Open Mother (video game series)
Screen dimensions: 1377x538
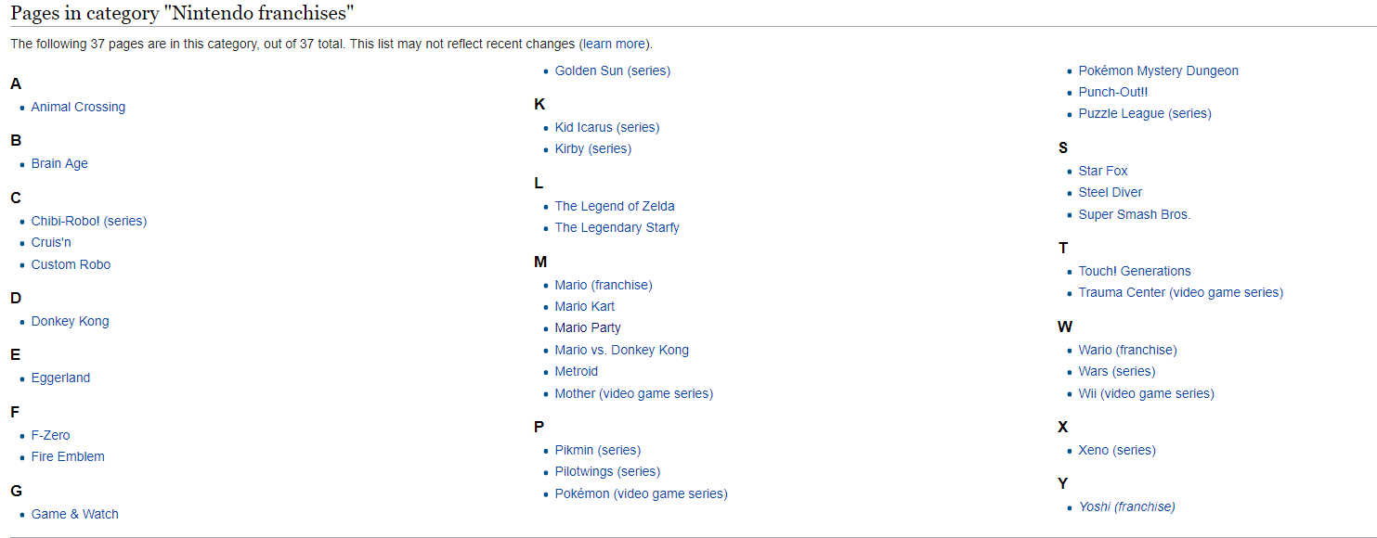coord(634,393)
